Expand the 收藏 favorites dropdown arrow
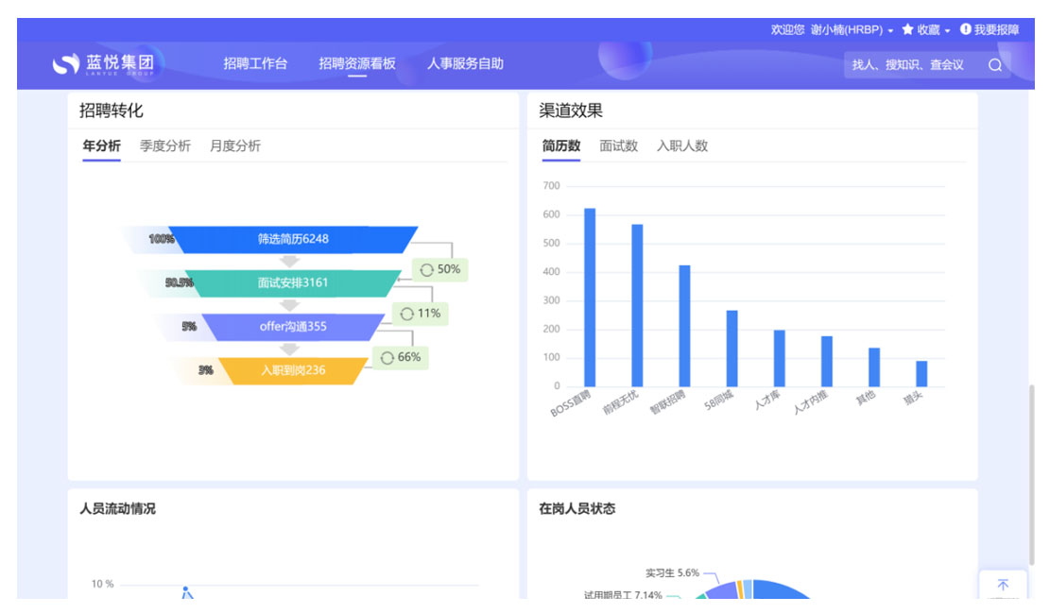 (948, 30)
